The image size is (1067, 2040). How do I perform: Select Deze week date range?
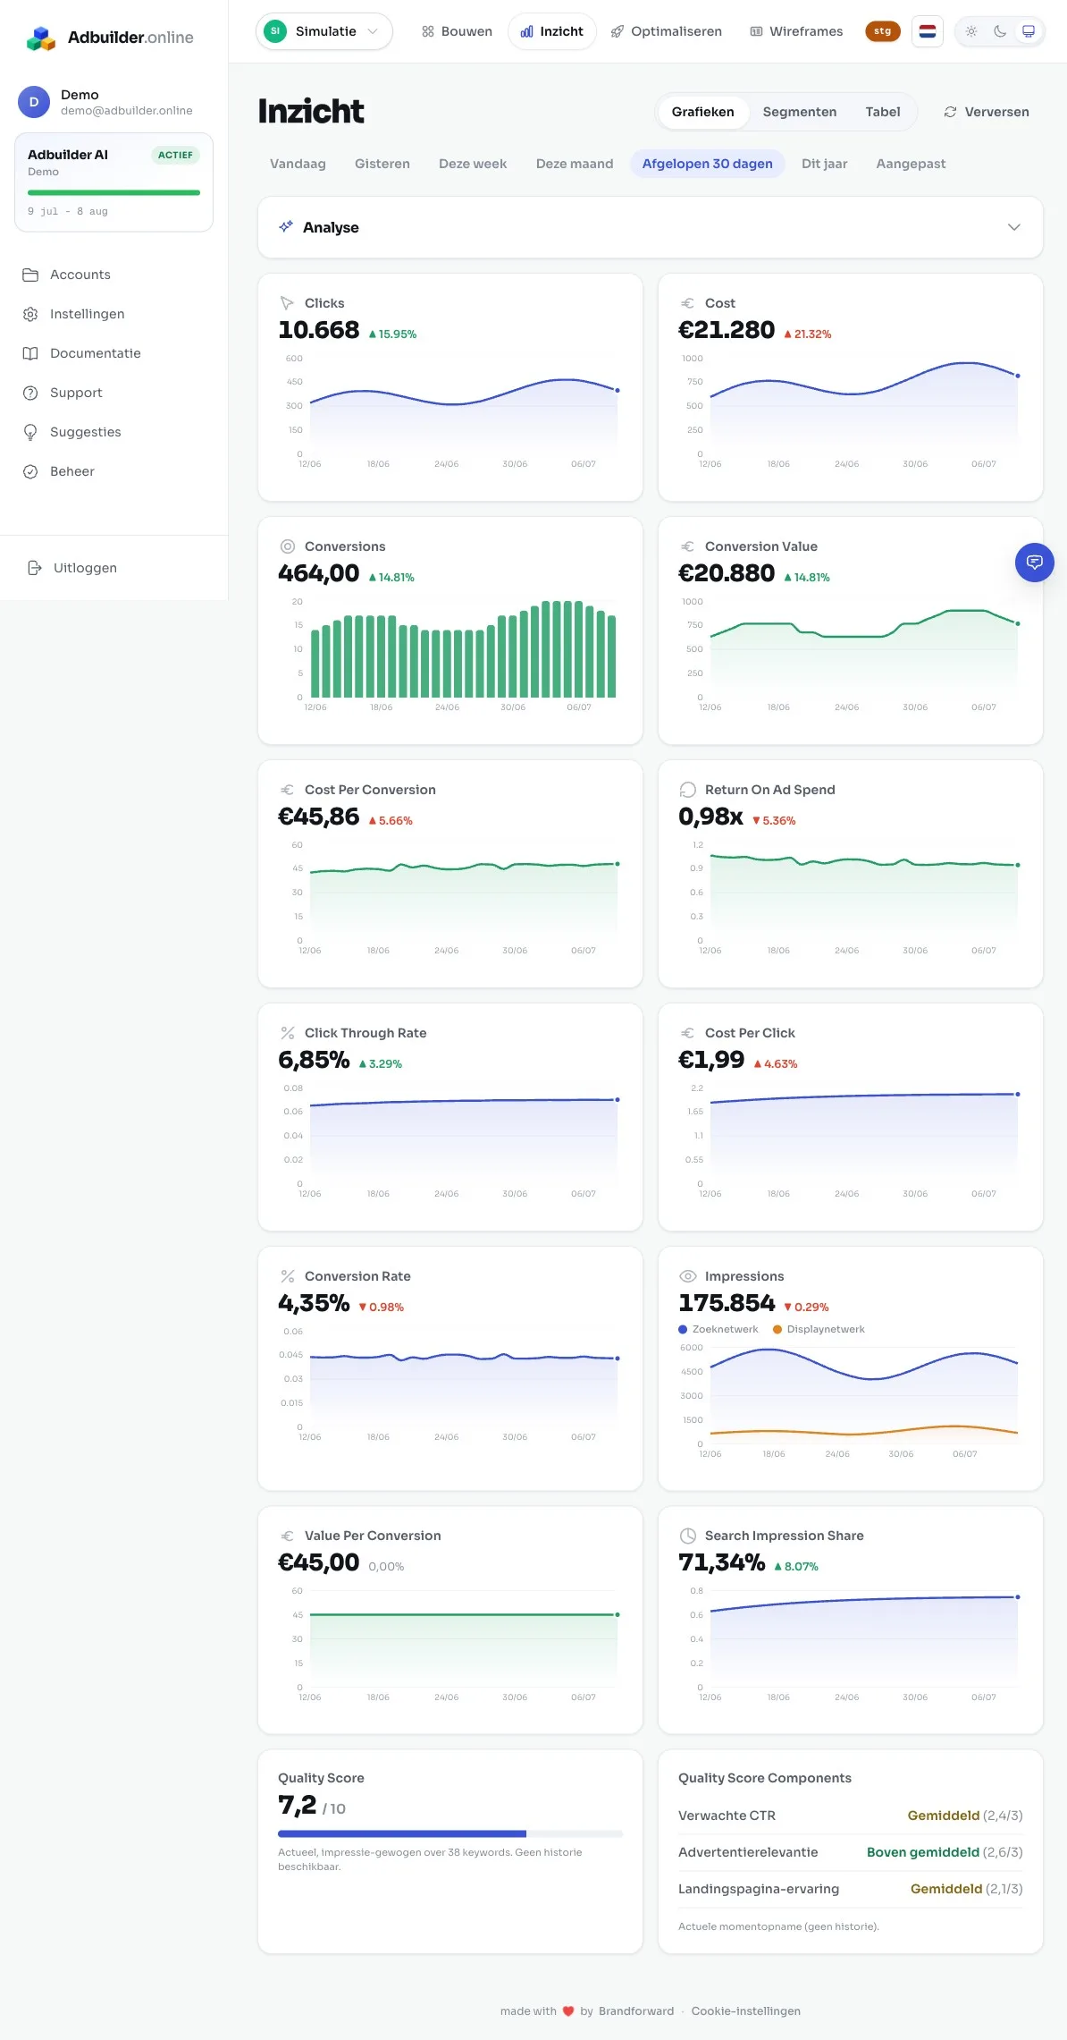(x=473, y=164)
